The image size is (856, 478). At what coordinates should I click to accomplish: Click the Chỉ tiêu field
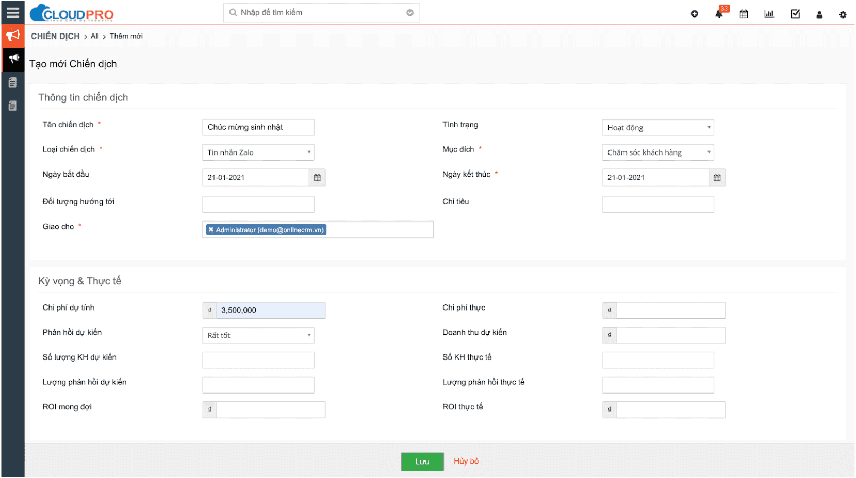(x=658, y=204)
